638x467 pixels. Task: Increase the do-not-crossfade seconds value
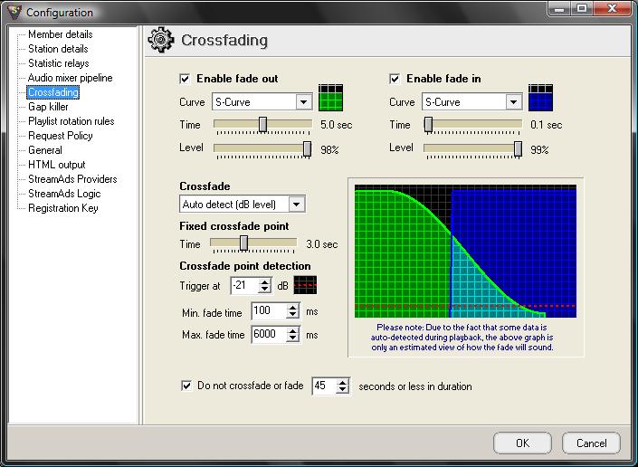[x=343, y=382]
